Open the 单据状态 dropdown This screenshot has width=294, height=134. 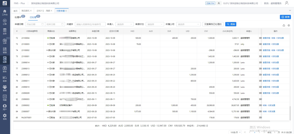pos(155,24)
